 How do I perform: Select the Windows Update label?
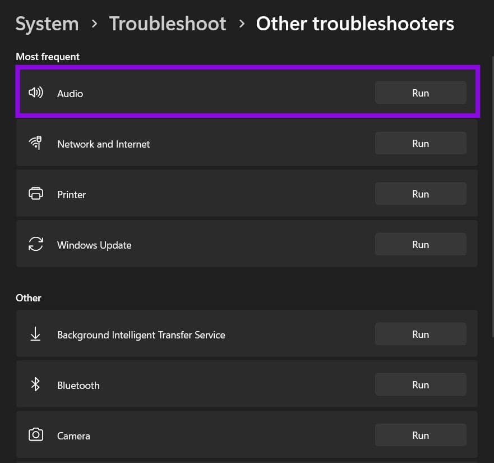point(95,245)
